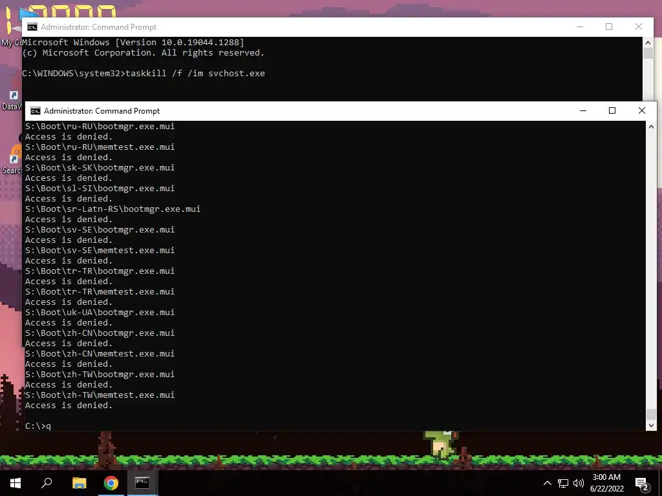Viewport: 662px width, 496px height.
Task: Click S:\Boot\sk-SK\bootmgr.exe.mui line
Action: (100, 167)
